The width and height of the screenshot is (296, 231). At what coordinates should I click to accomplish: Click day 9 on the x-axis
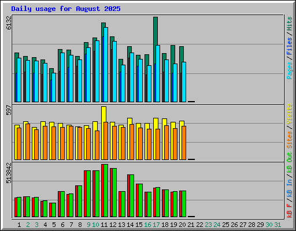88,225
